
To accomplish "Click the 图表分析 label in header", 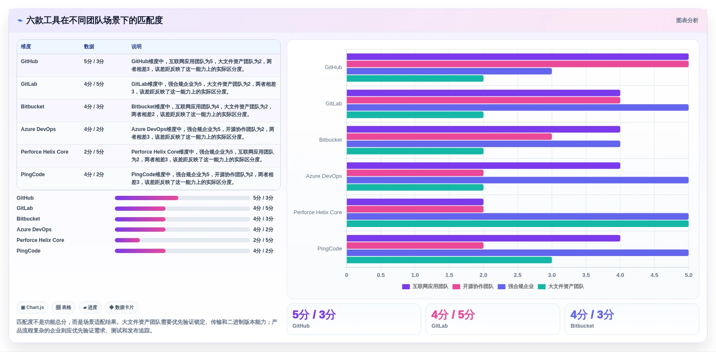I will pyautogui.click(x=687, y=20).
